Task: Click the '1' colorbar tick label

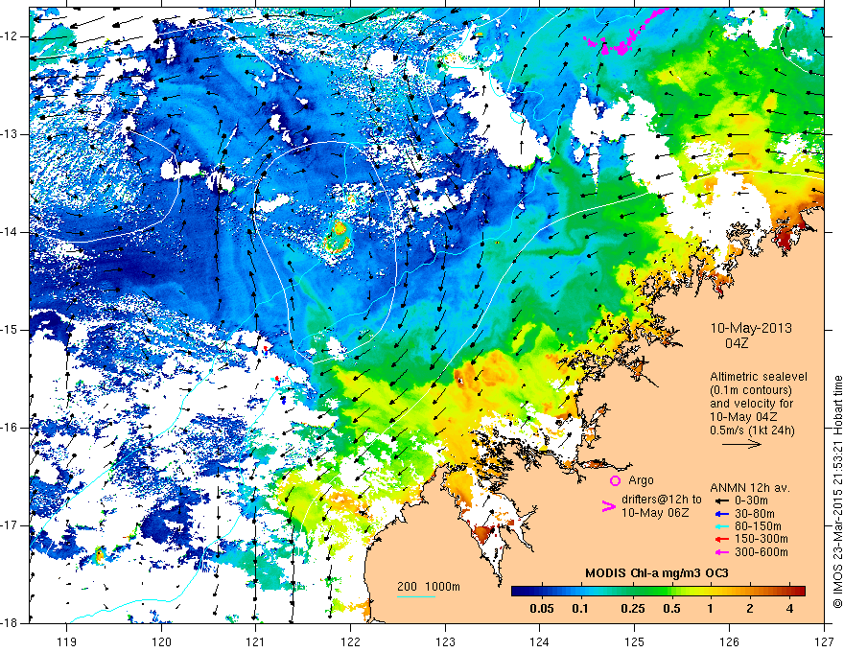Action: pos(711,609)
